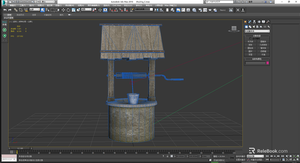Screen dimensions: 300x163
Task: Open the Schematic View
Action: 188,10
